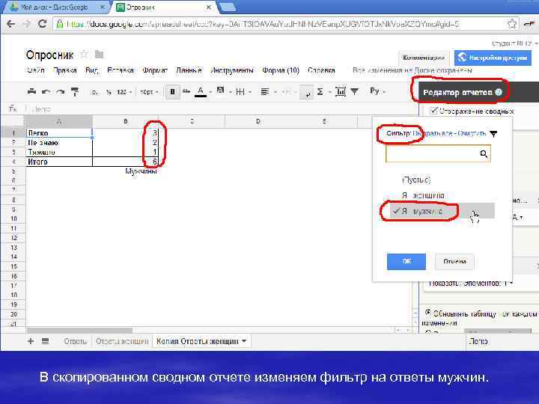Open the Вид menu

pyautogui.click(x=92, y=70)
